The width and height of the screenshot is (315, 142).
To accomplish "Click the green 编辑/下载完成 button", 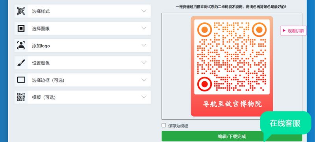I will click(232, 136).
